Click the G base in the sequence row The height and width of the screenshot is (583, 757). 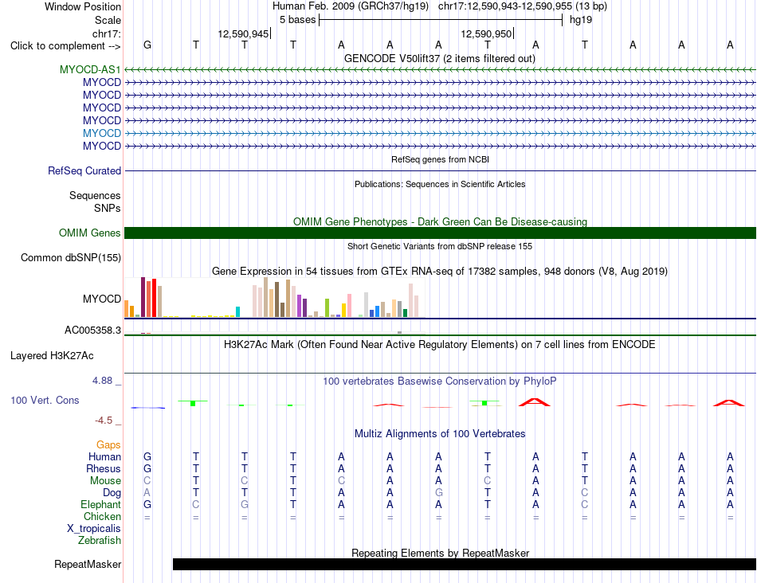147,45
